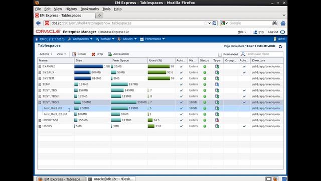Expand the EXAMPLE tablespace
This screenshot has width=321, height=181.
[x=40, y=67]
